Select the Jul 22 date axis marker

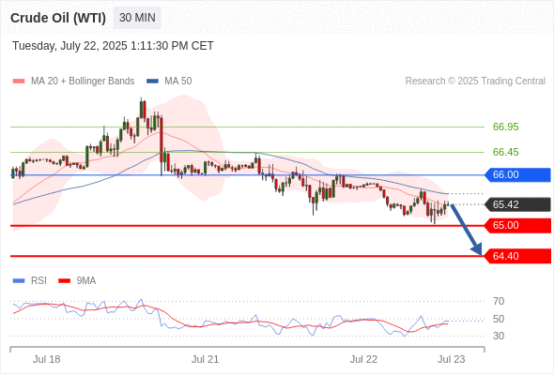pyautogui.click(x=363, y=359)
